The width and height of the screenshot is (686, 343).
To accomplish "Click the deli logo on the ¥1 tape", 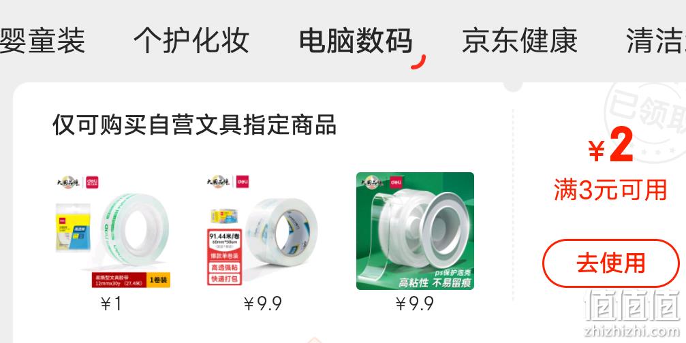I will tap(92, 182).
